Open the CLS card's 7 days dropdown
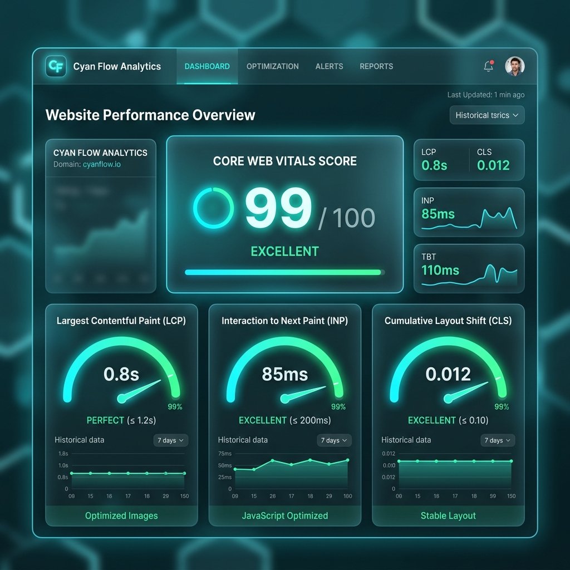The height and width of the screenshot is (570, 570). click(498, 440)
